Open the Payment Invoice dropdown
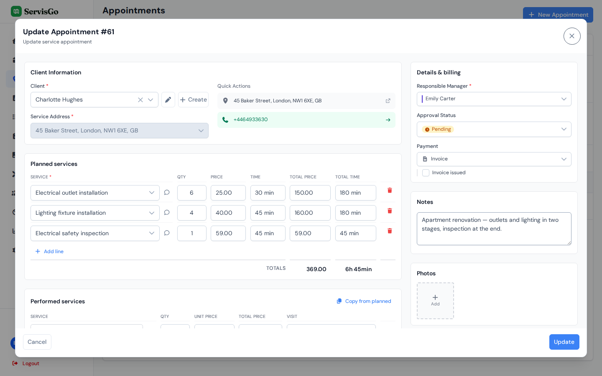 [x=494, y=159]
